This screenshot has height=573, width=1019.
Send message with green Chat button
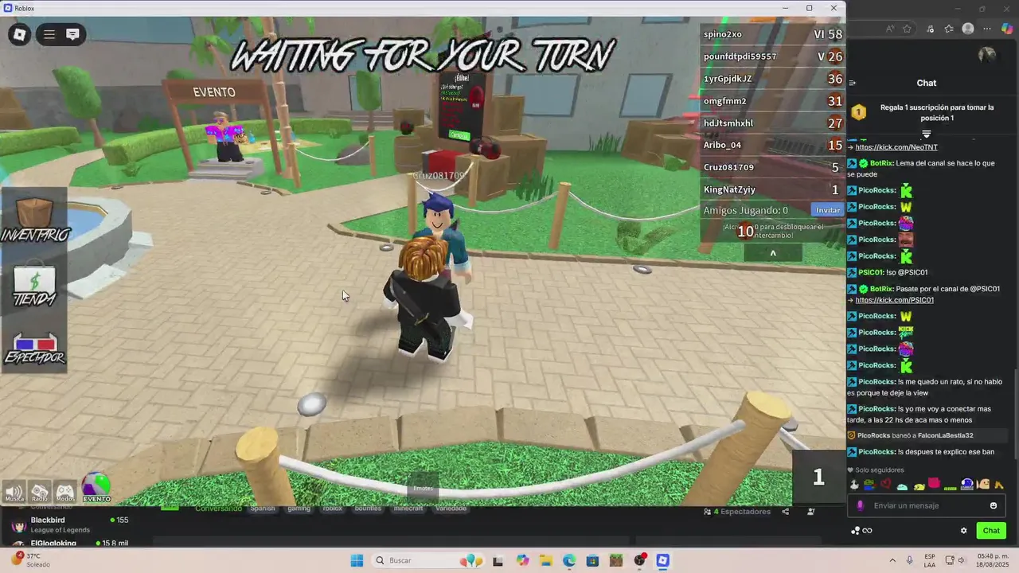click(991, 531)
